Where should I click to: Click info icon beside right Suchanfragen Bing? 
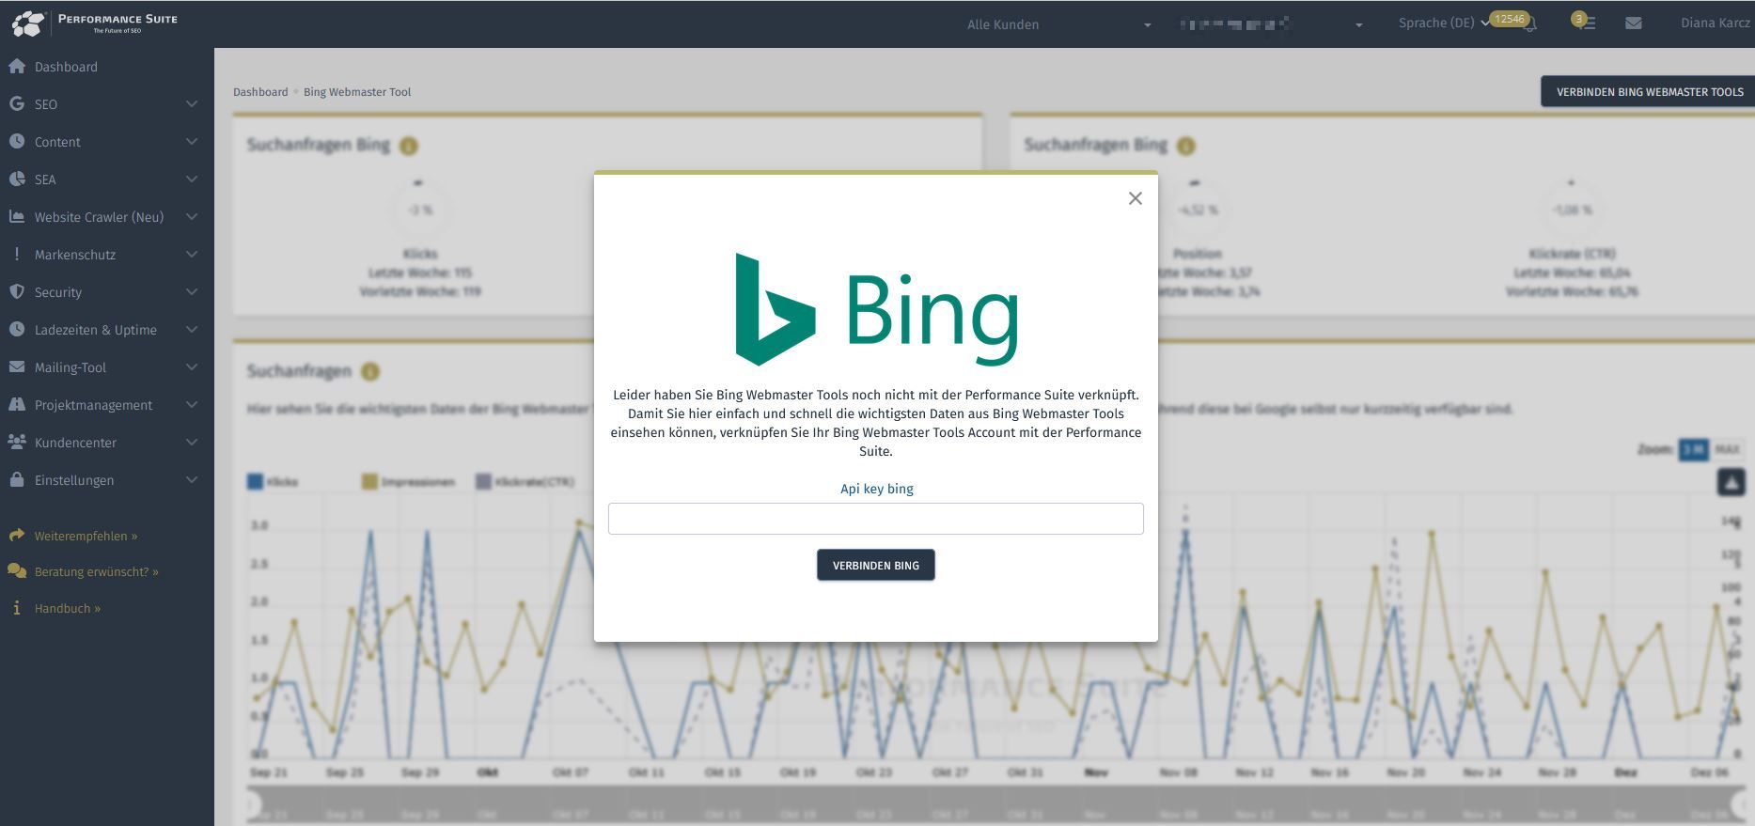(1186, 146)
